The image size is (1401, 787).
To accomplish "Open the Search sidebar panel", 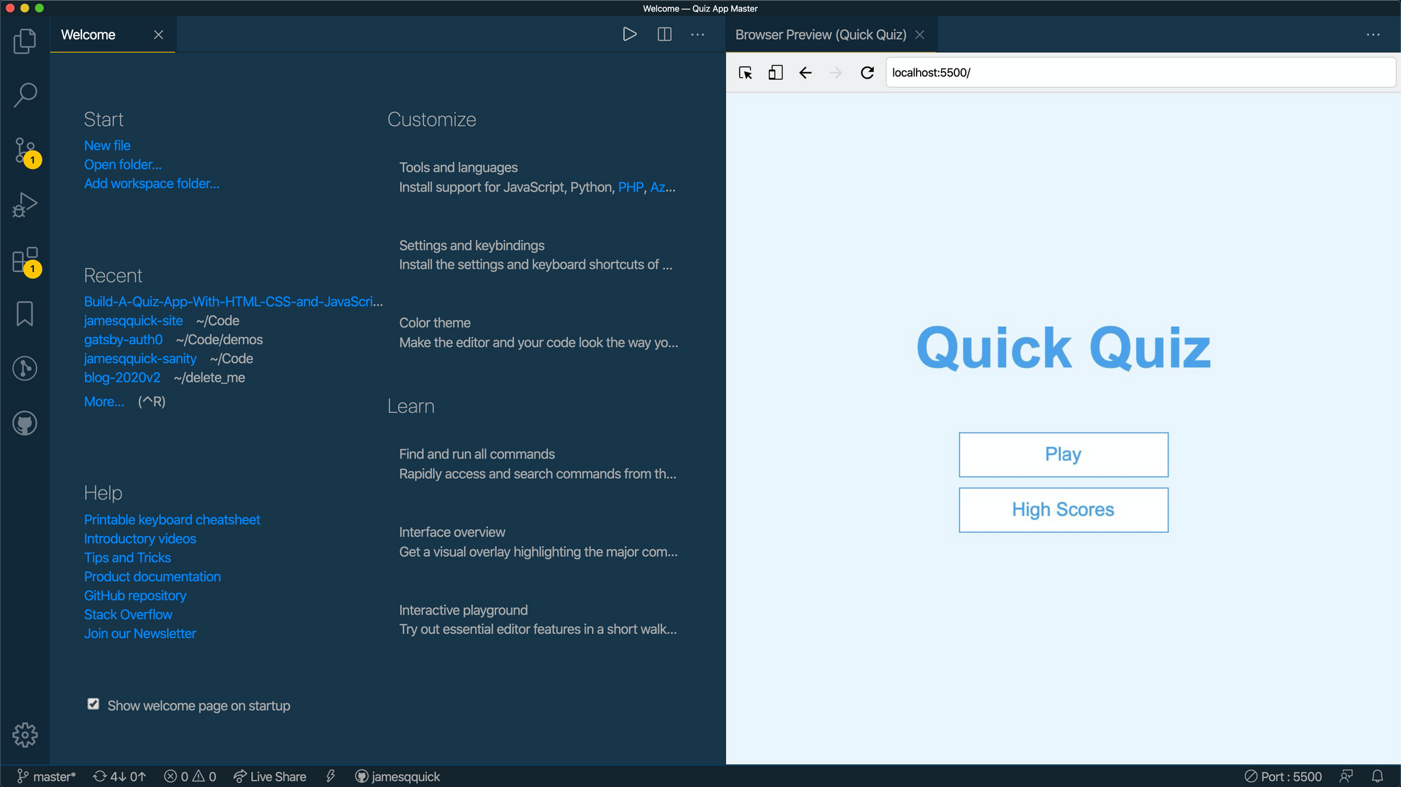I will (x=25, y=95).
